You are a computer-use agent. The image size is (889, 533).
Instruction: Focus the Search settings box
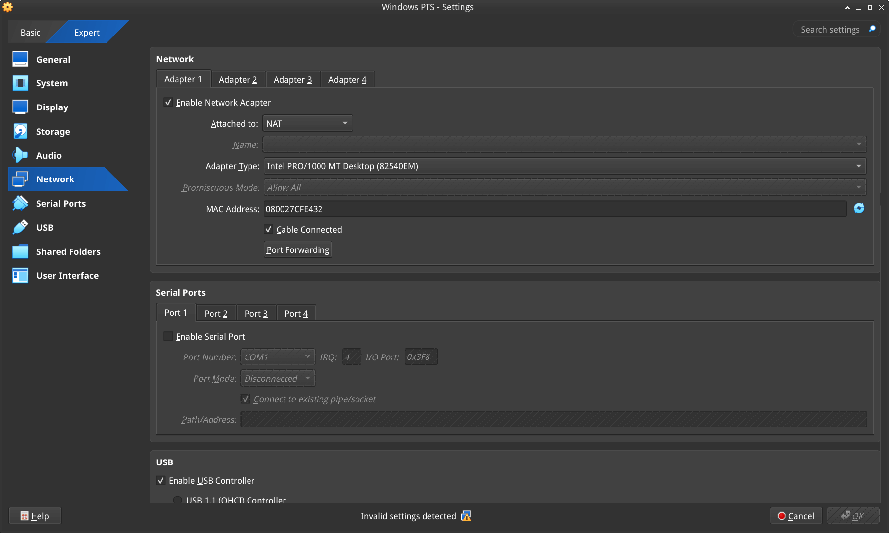click(830, 29)
